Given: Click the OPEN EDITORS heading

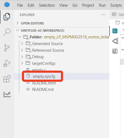Looking at the screenshot, I should (32, 23).
